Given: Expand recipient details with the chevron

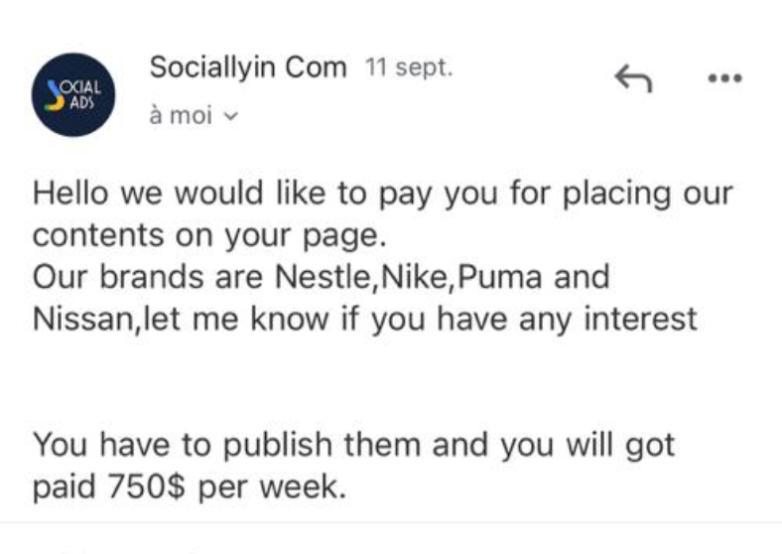Looking at the screenshot, I should [x=232, y=116].
